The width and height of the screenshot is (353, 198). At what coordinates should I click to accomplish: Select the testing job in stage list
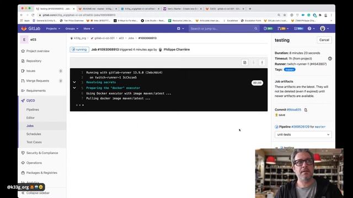[288, 147]
